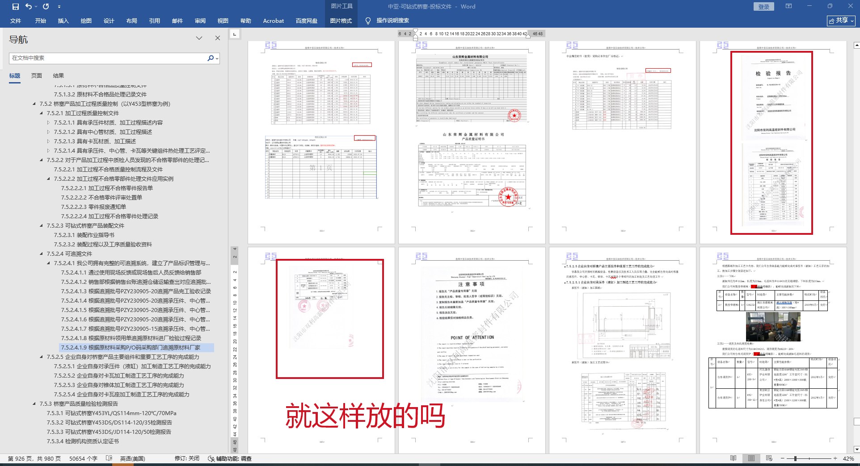
Task: Switch to Web Layout view icon
Action: 769,458
